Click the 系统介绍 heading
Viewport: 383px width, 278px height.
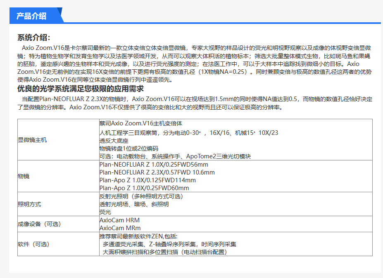[34, 38]
